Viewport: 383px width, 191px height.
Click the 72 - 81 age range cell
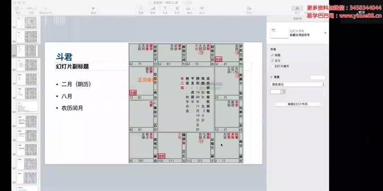pos(136,98)
